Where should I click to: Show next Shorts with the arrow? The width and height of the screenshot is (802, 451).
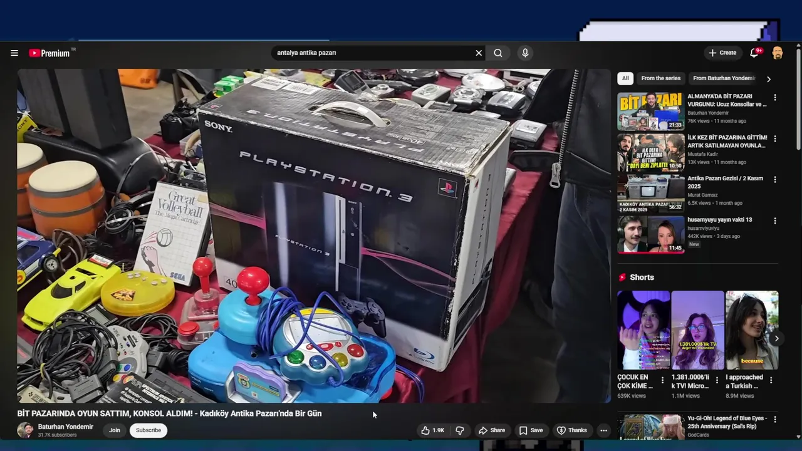[776, 338]
